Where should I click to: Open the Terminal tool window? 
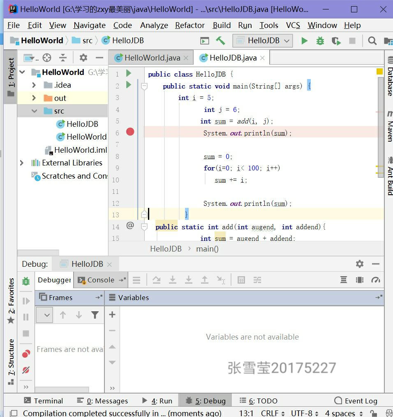point(44,401)
